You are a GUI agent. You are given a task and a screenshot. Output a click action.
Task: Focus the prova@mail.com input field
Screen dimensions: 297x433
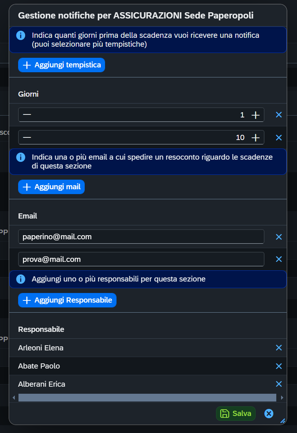point(141,259)
